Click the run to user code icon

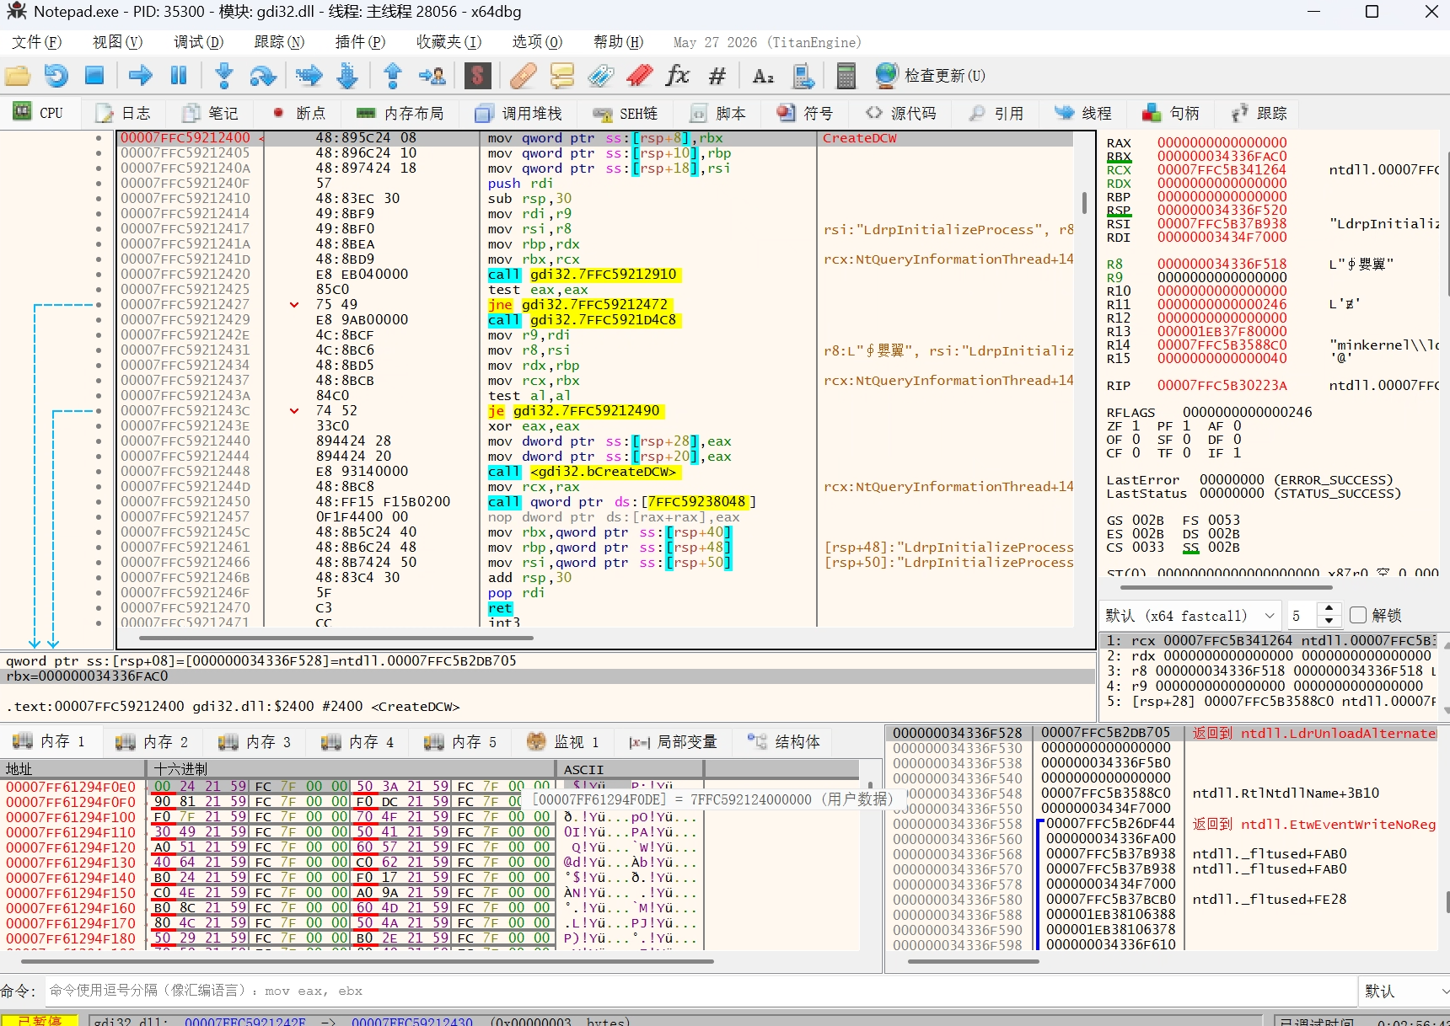pos(432,76)
